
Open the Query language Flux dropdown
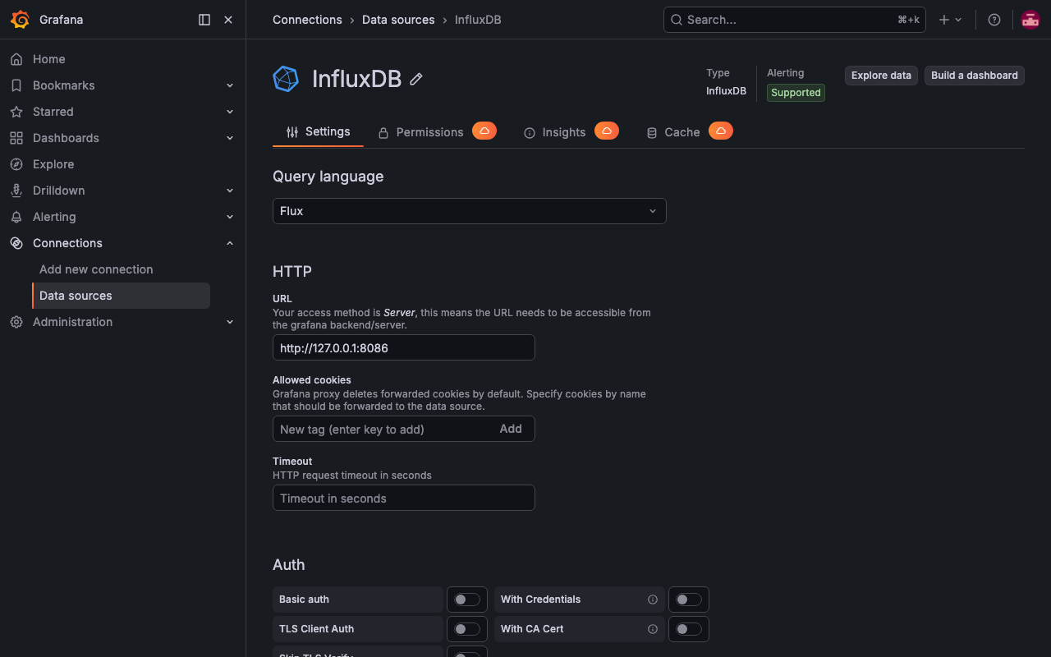click(470, 211)
